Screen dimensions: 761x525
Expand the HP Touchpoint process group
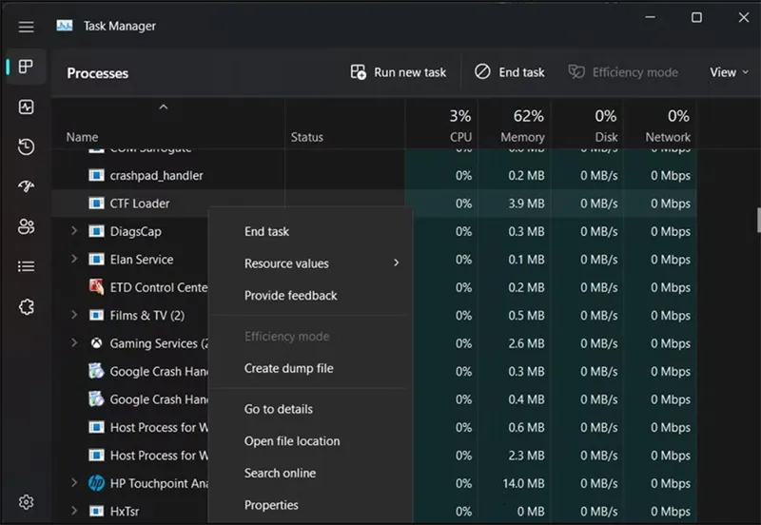pyautogui.click(x=74, y=483)
